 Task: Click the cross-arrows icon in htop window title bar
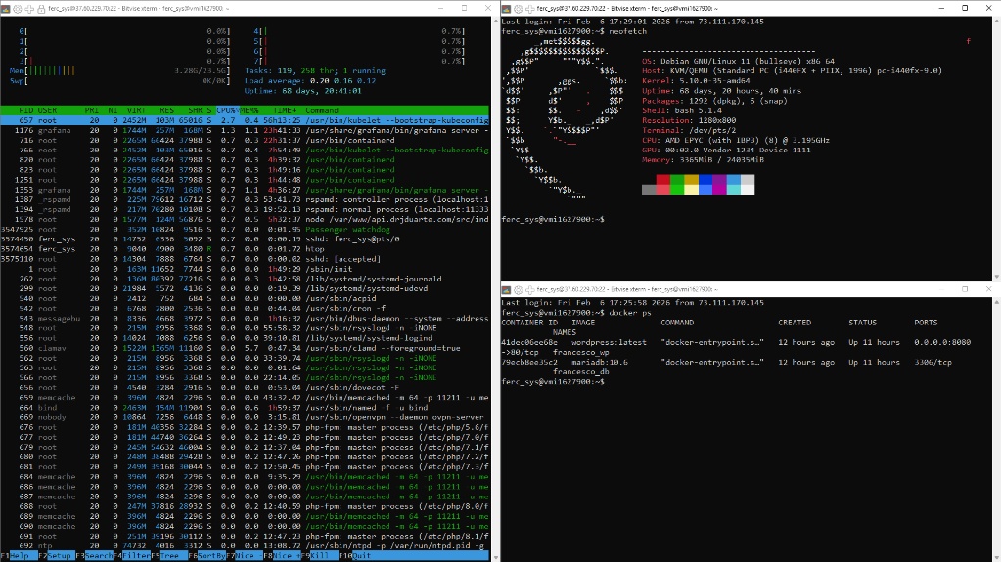pyautogui.click(x=28, y=7)
